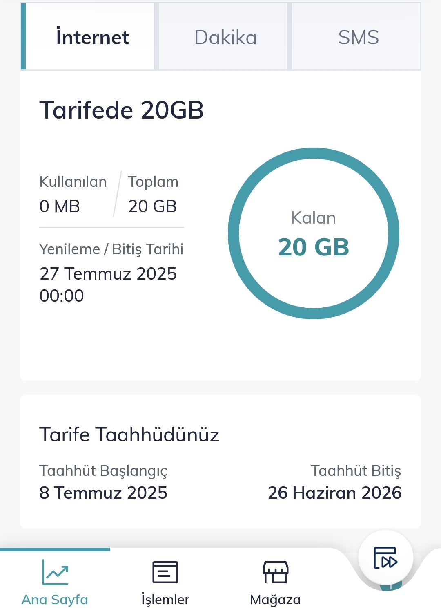Open the İşlemler list icon
Image resolution: width=441 pixels, height=616 pixels.
(x=165, y=572)
